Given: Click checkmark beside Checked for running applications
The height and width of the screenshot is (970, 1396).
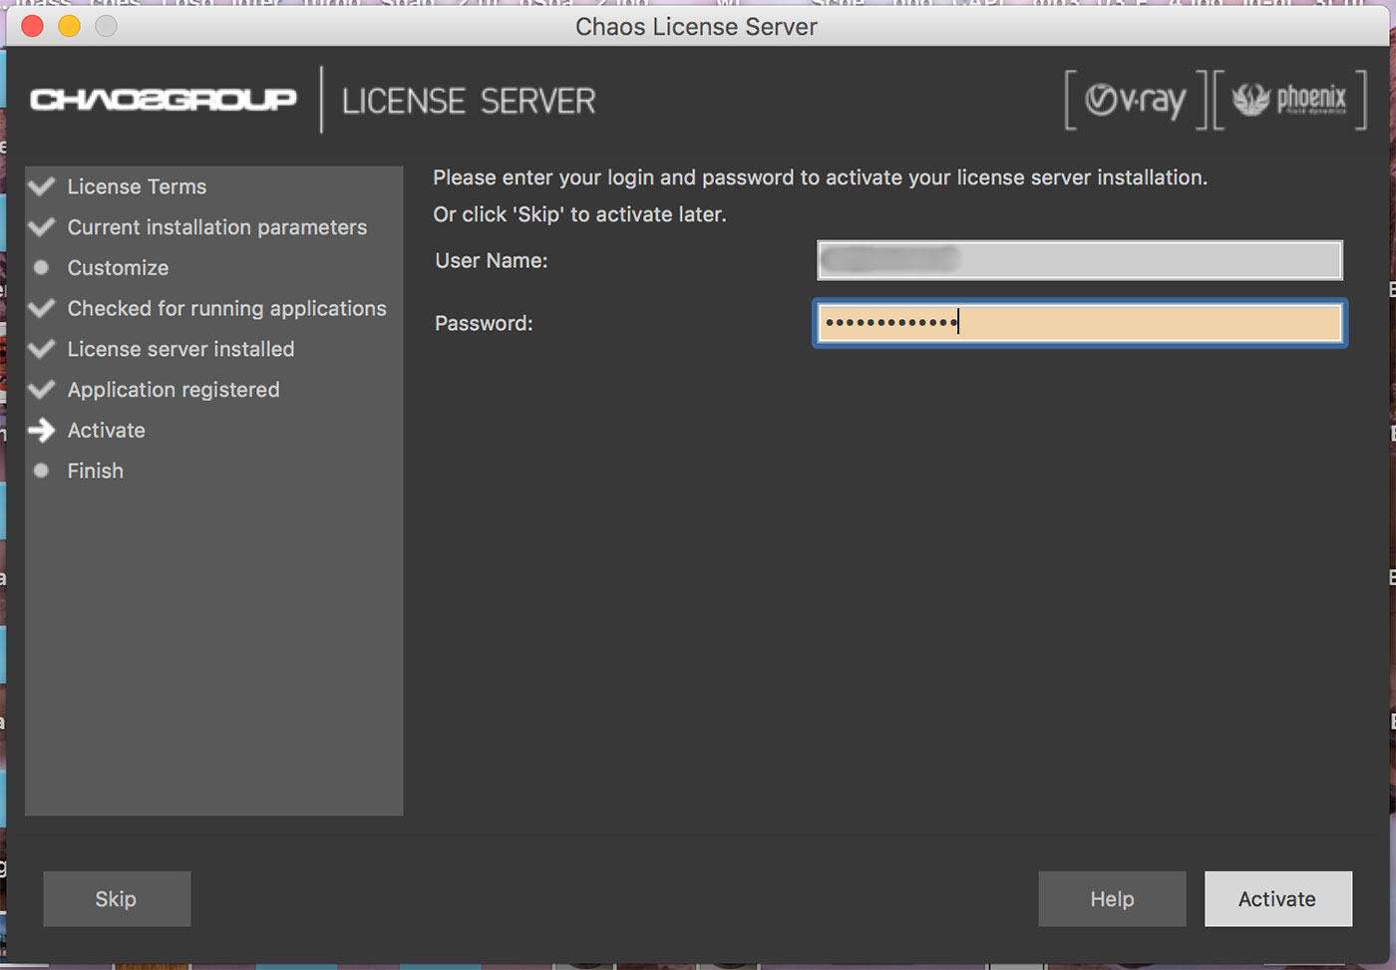Looking at the screenshot, I should (x=42, y=308).
